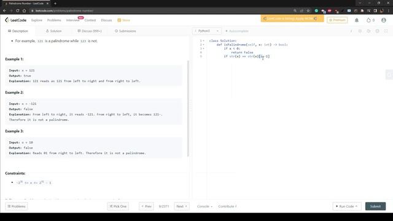The width and height of the screenshot is (393, 221).
Task: Open the browser side panel icon
Action: (375, 11)
